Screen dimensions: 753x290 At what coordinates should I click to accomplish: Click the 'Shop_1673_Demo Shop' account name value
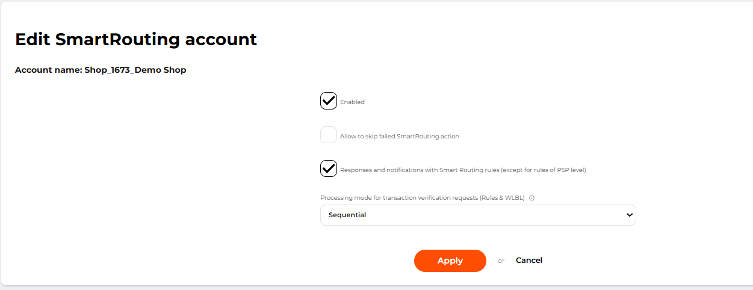135,70
